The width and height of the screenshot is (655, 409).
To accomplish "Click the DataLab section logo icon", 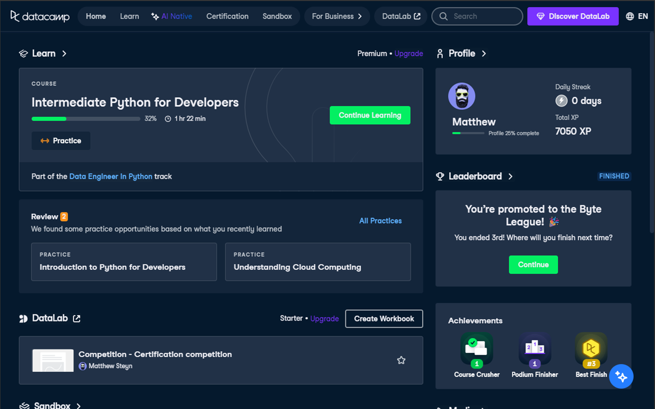I will (x=23, y=319).
